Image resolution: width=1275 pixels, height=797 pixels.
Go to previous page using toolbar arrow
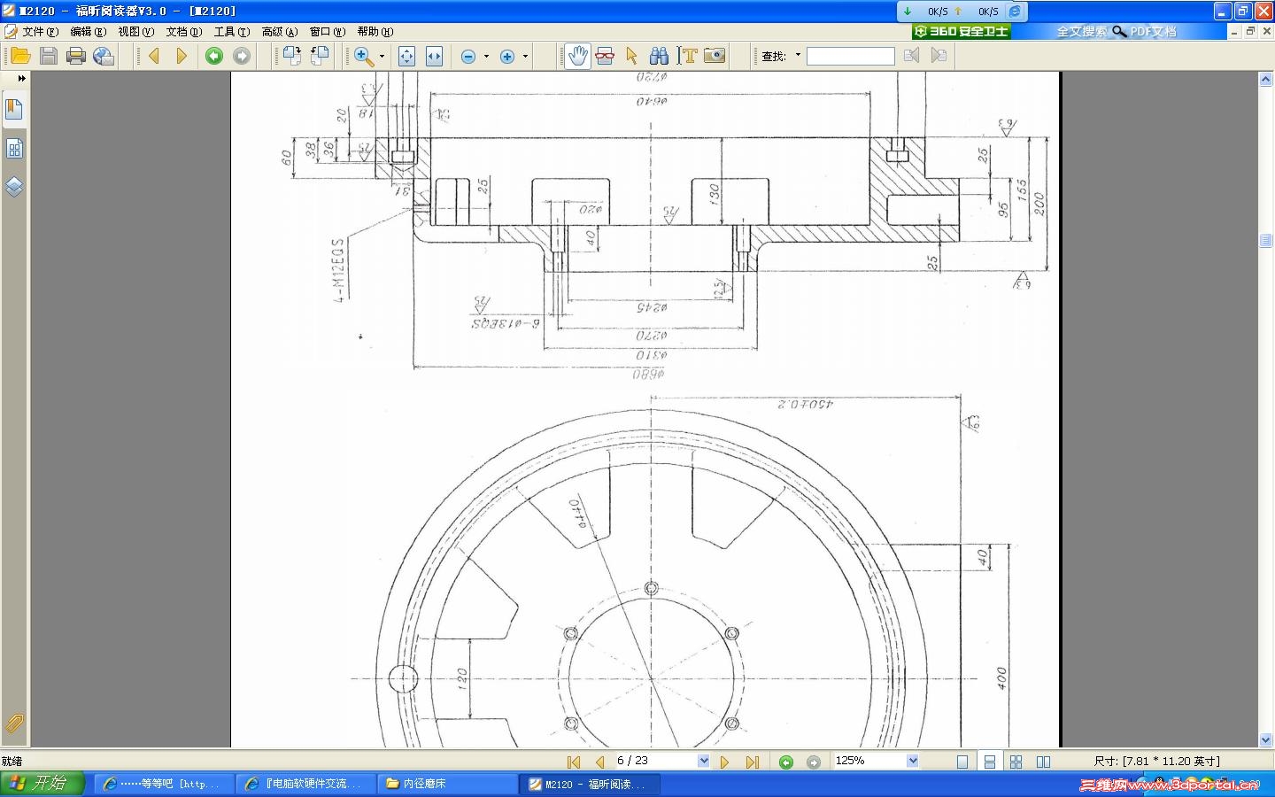[154, 56]
